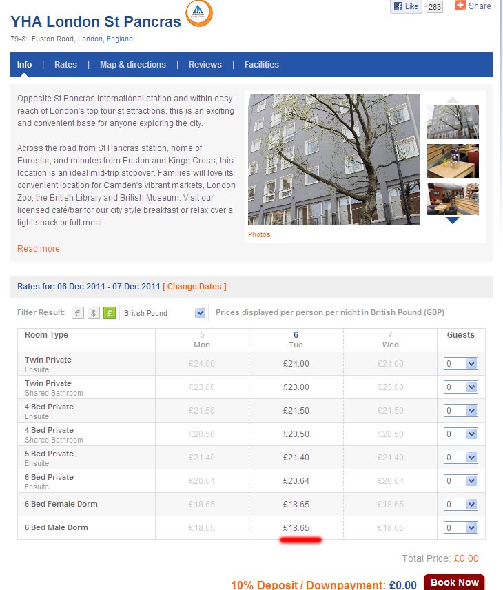Open guests dropdown for 4 Bed Private Ensuite
The width and height of the screenshot is (503, 590).
tap(461, 411)
